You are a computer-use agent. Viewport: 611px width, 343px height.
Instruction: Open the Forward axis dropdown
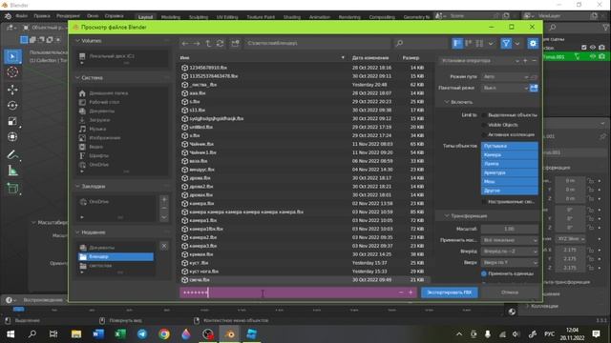point(509,252)
